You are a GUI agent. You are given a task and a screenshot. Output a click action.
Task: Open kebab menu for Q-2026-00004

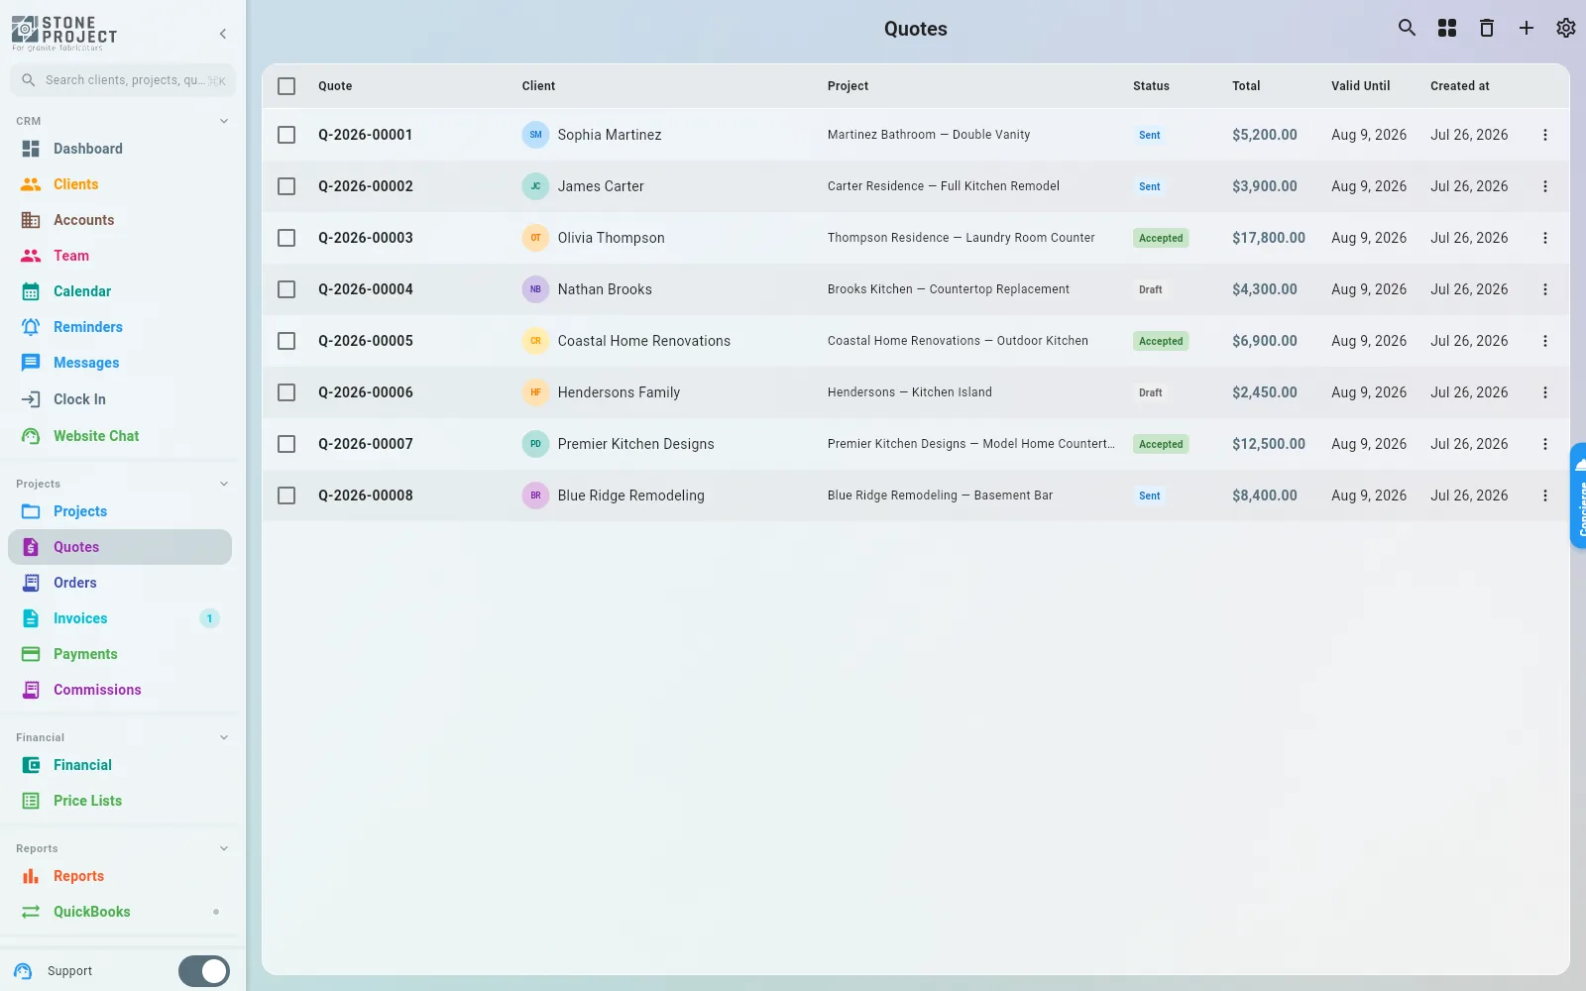coord(1544,289)
